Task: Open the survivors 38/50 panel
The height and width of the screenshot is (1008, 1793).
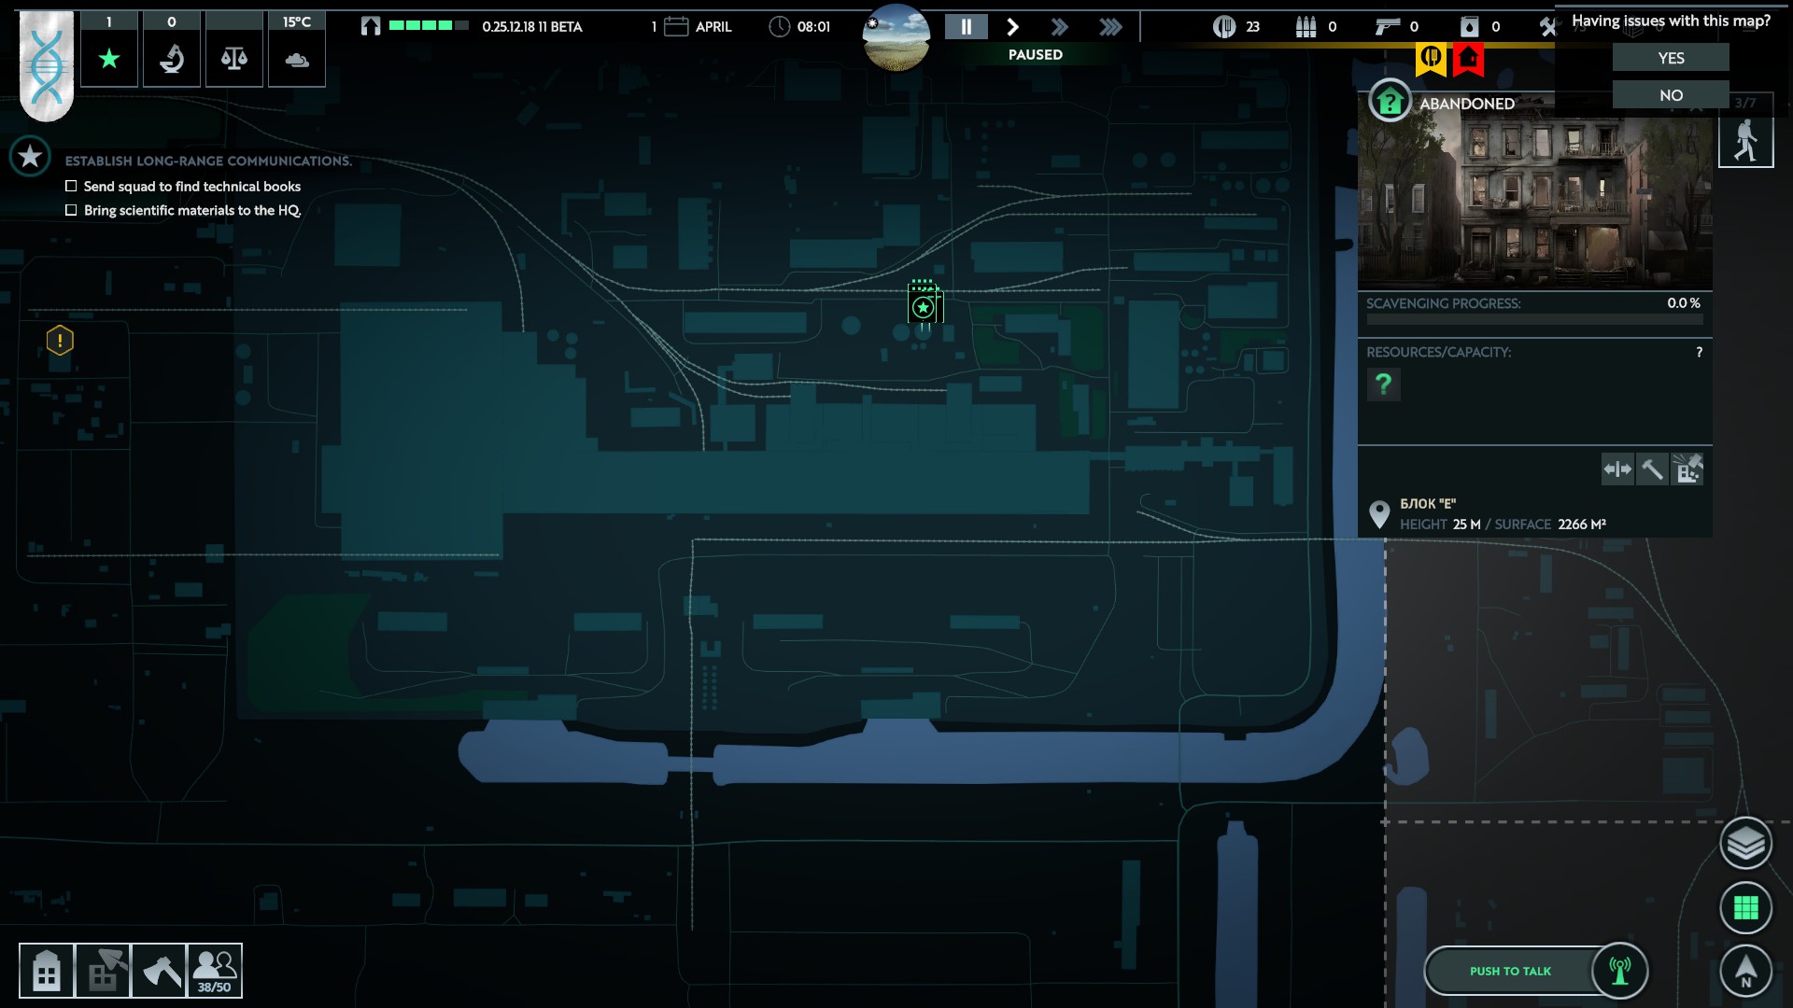Action: click(x=215, y=971)
